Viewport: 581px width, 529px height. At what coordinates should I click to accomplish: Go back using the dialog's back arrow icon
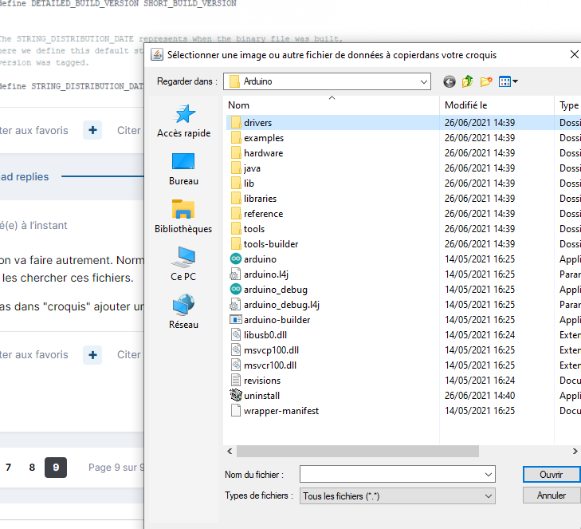coord(449,81)
